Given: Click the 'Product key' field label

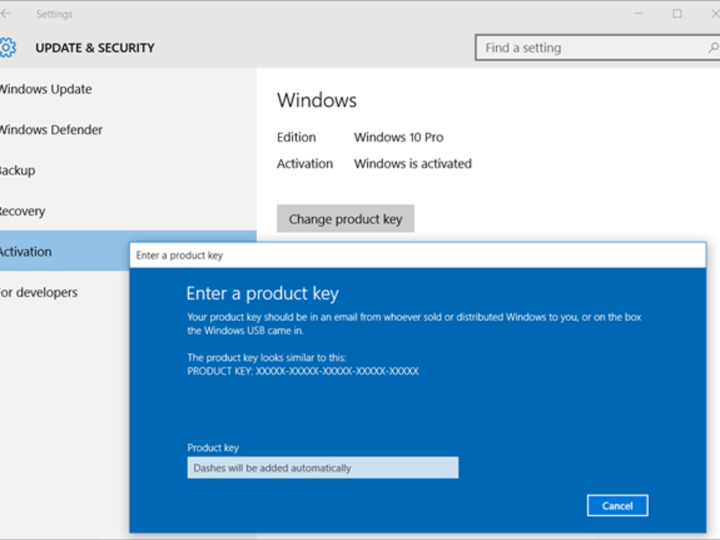Looking at the screenshot, I should point(213,448).
